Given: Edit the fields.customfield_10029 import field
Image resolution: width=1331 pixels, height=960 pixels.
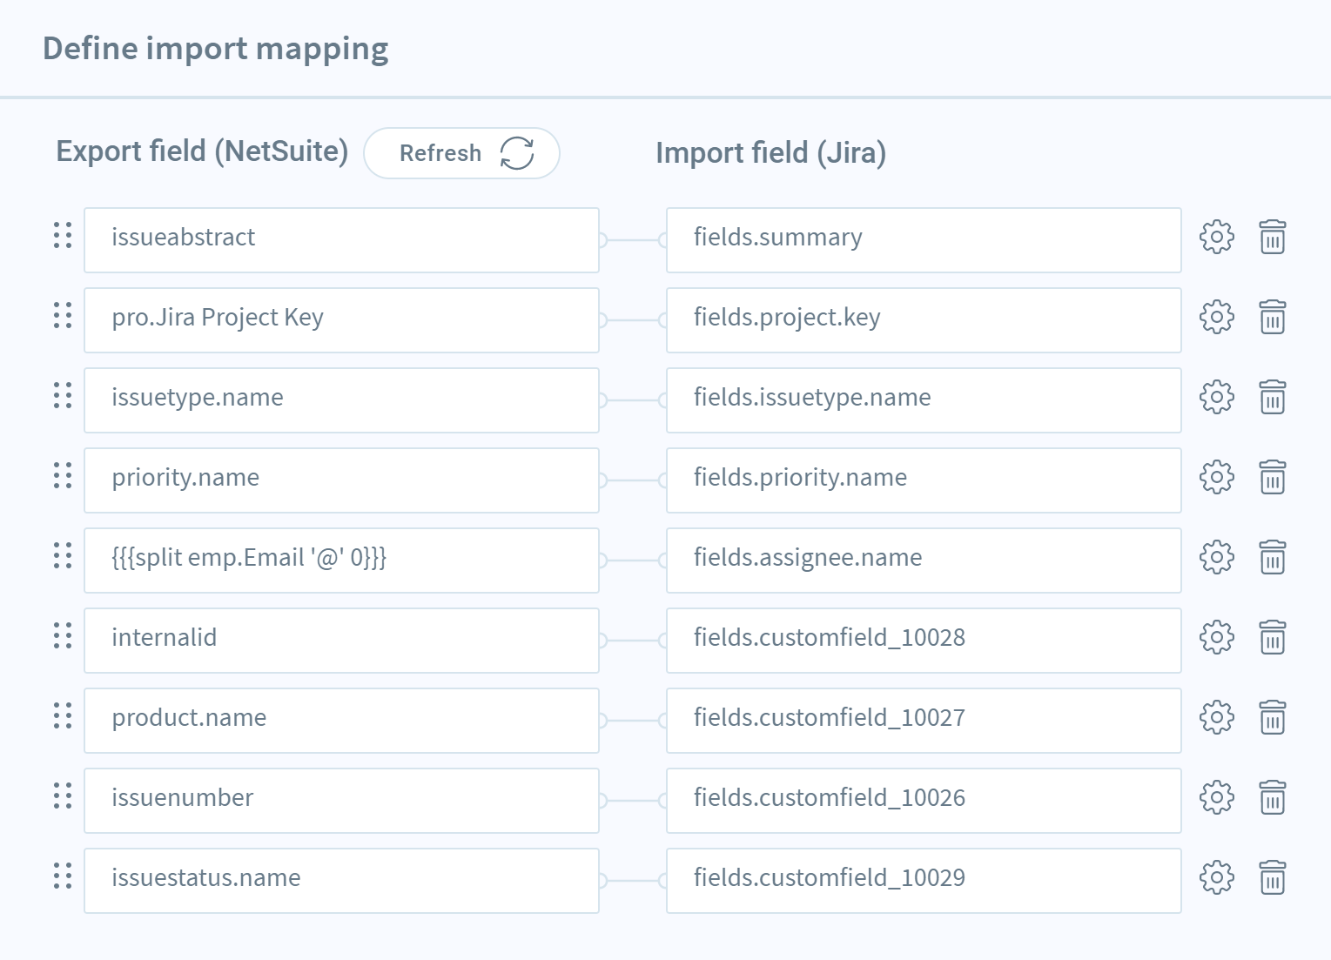Looking at the screenshot, I should (924, 881).
